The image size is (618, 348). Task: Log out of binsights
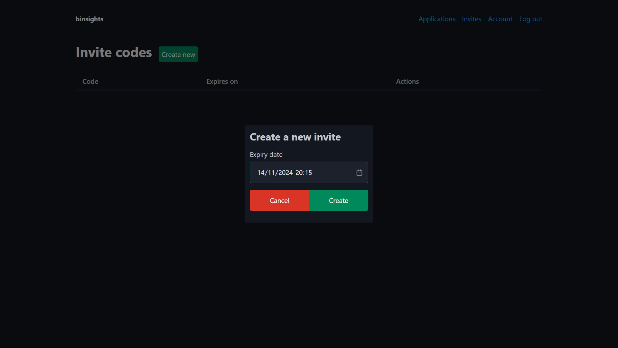pos(530,19)
